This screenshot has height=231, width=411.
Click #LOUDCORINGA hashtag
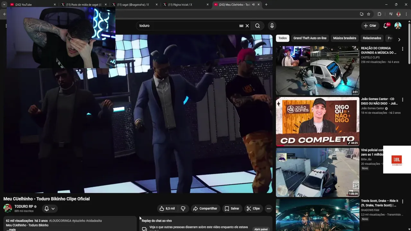coord(60,221)
